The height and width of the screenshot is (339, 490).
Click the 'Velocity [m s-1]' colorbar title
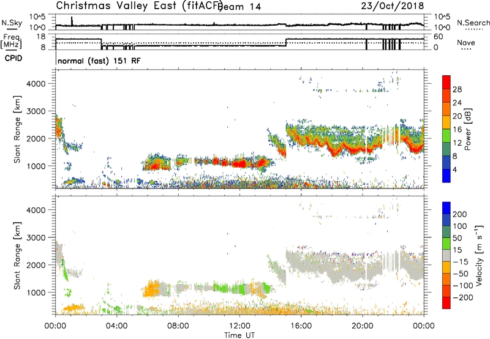479,255
